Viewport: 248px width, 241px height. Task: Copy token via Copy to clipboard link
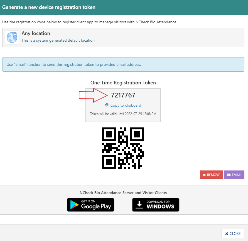[x=123, y=105]
